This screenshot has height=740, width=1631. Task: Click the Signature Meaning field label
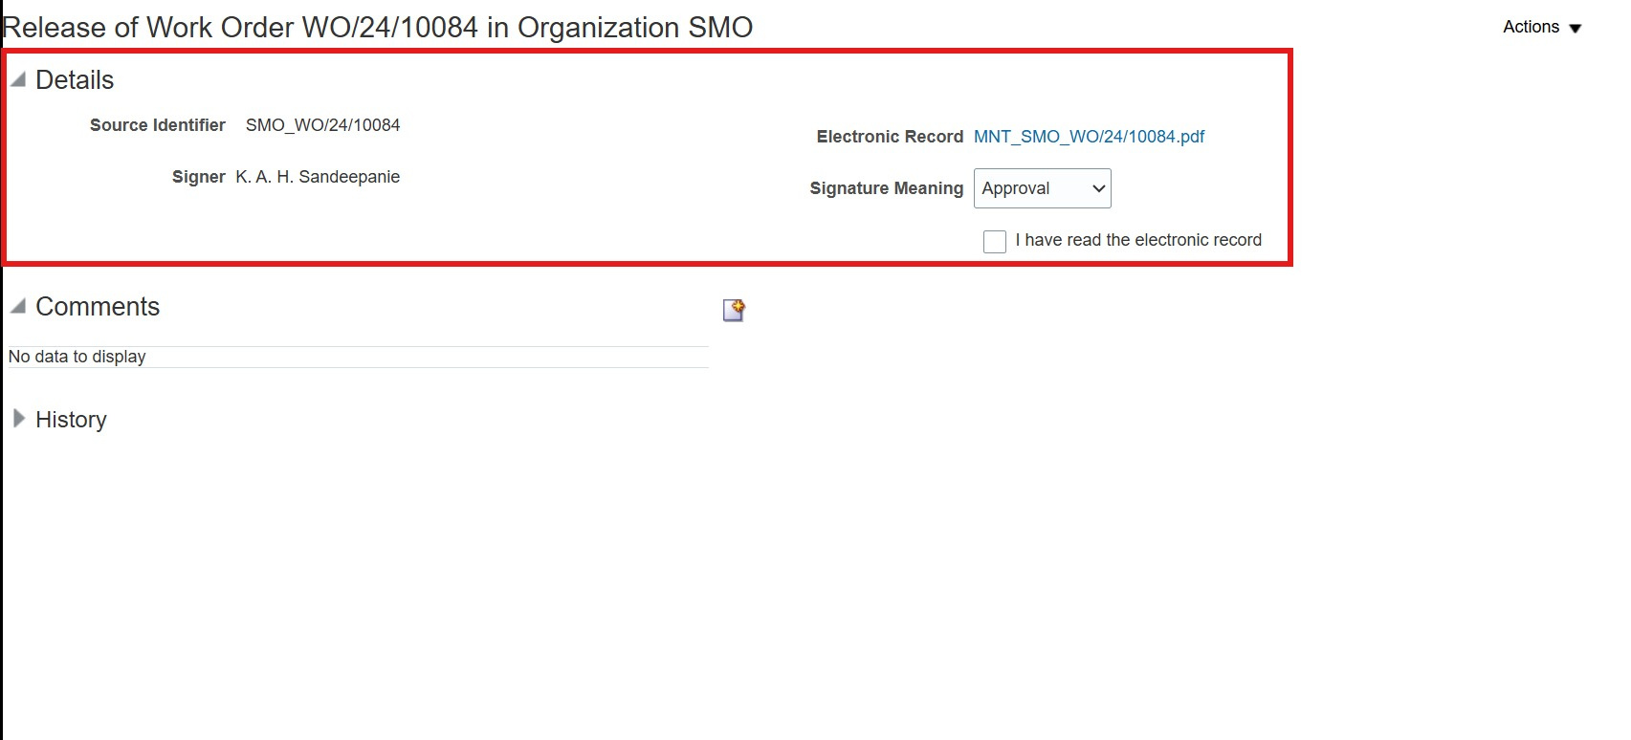click(886, 188)
